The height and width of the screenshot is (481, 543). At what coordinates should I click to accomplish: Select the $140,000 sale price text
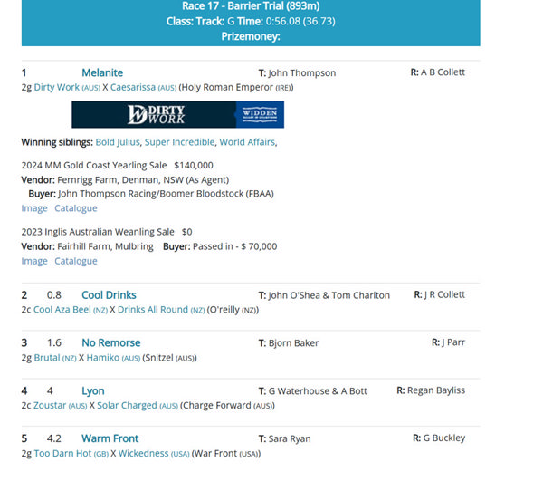[194, 165]
